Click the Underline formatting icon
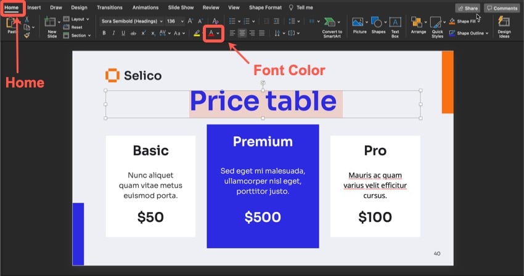This screenshot has width=524, height=276. [124, 33]
